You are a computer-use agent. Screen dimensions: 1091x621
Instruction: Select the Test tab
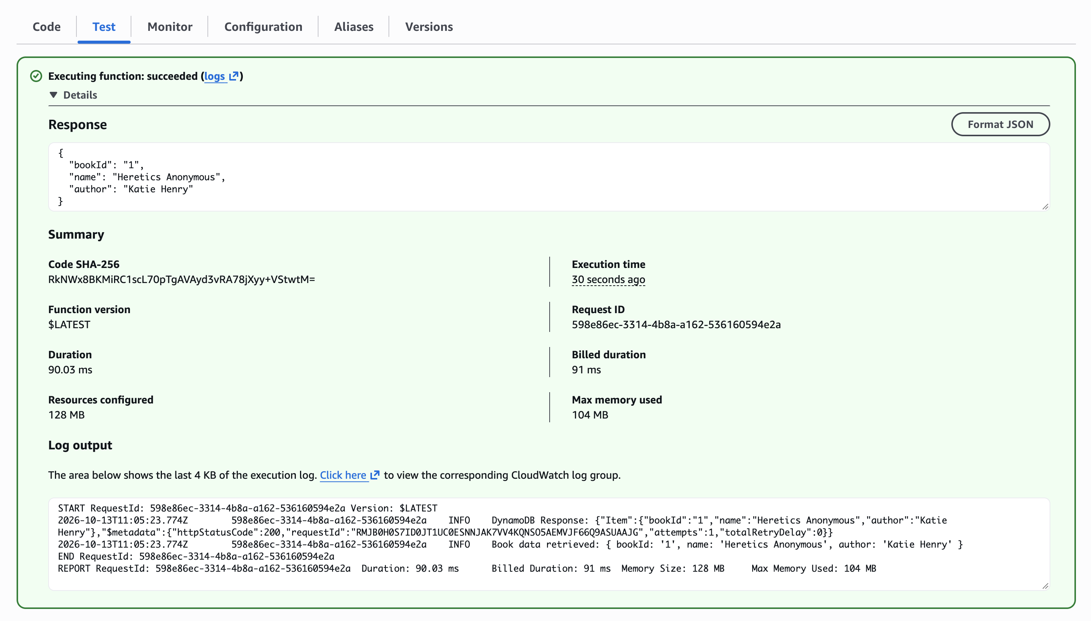coord(104,26)
